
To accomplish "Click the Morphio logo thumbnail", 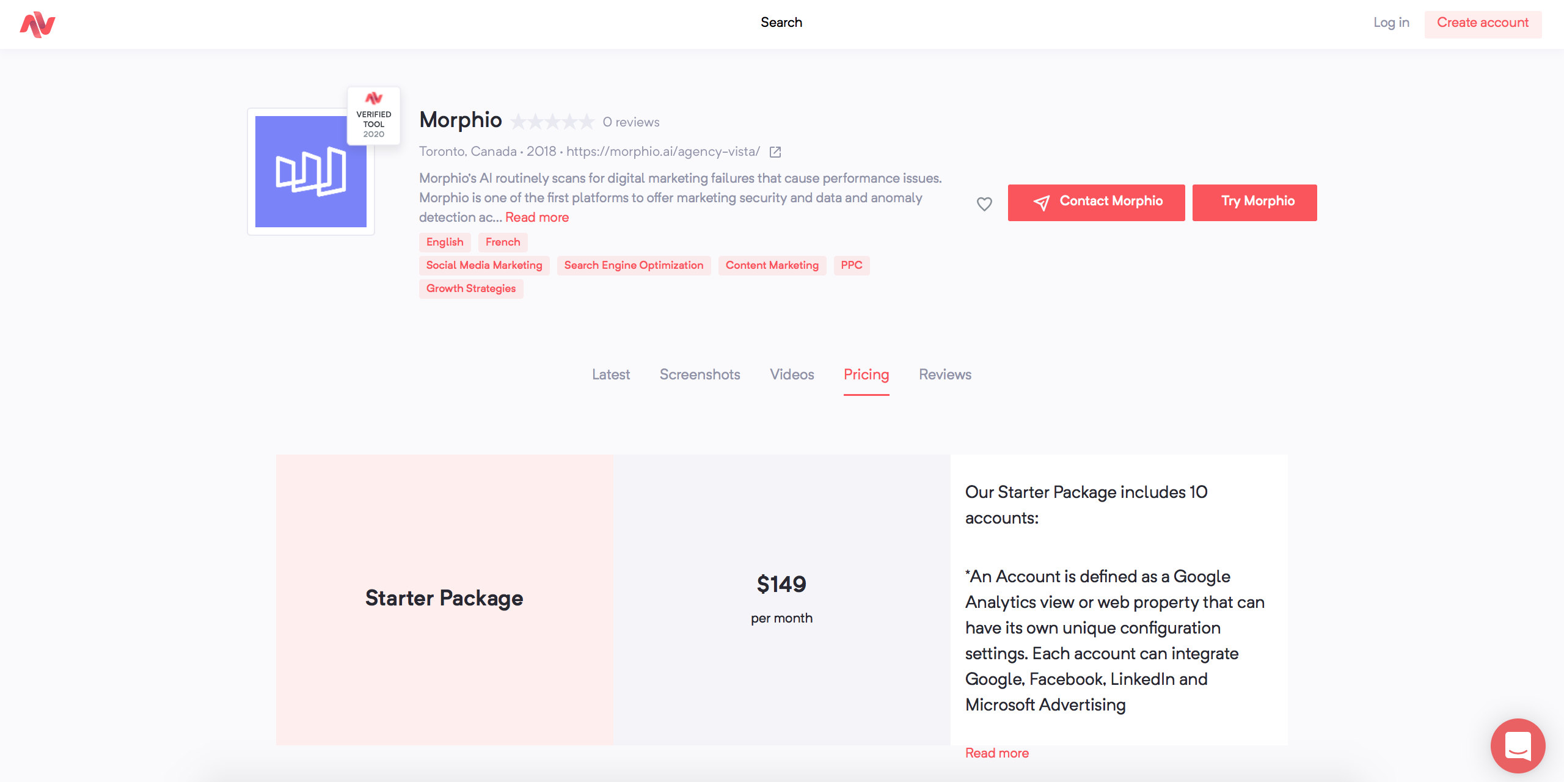I will tap(310, 172).
